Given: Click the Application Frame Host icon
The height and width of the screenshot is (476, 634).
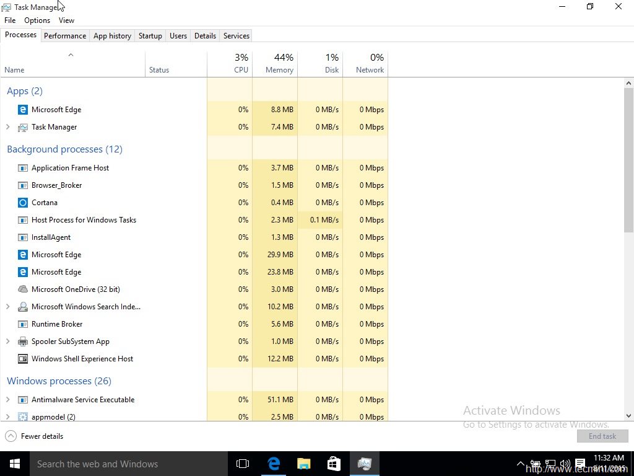Looking at the screenshot, I should 23,167.
